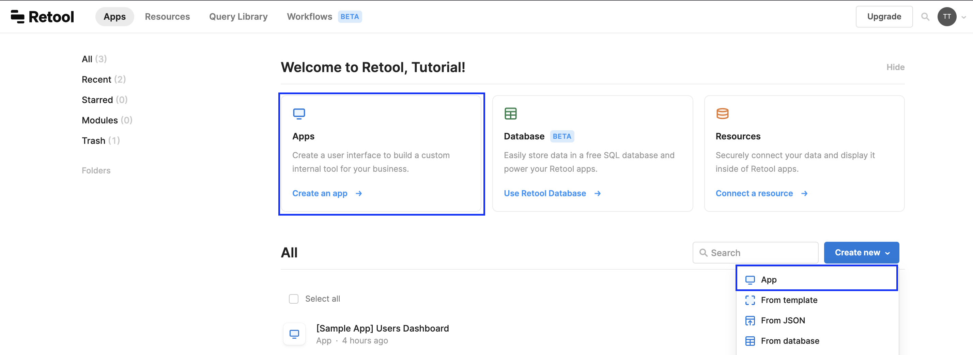Image resolution: width=973 pixels, height=355 pixels.
Task: Click the orange Resources database icon
Action: coord(723,113)
